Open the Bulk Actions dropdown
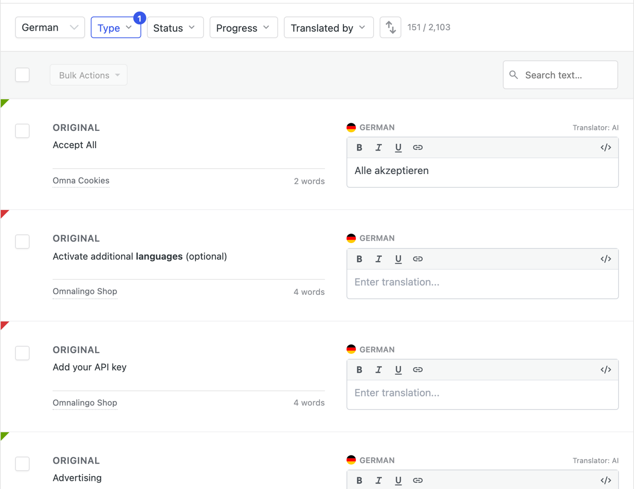634x489 pixels. tap(89, 75)
